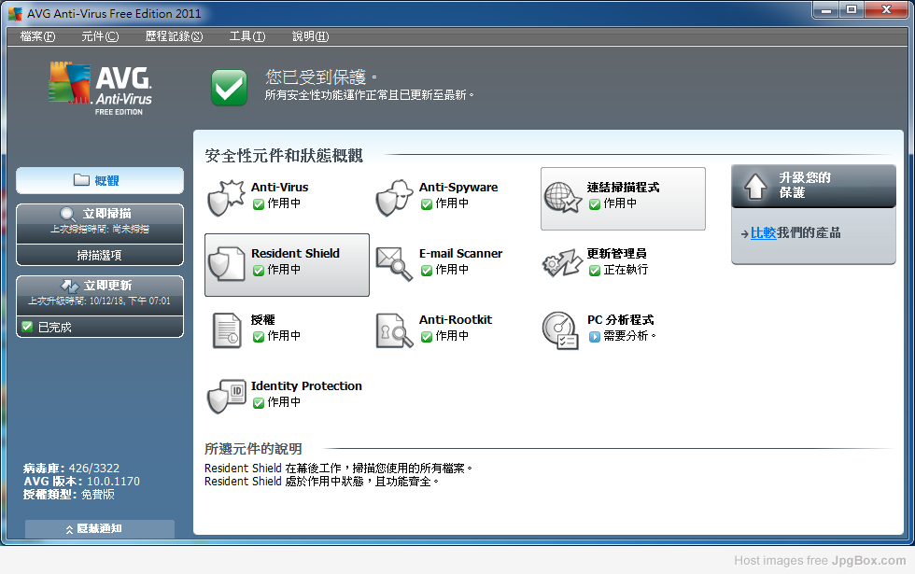Open the 工具(T) menu
The height and width of the screenshot is (574, 915).
(x=246, y=36)
